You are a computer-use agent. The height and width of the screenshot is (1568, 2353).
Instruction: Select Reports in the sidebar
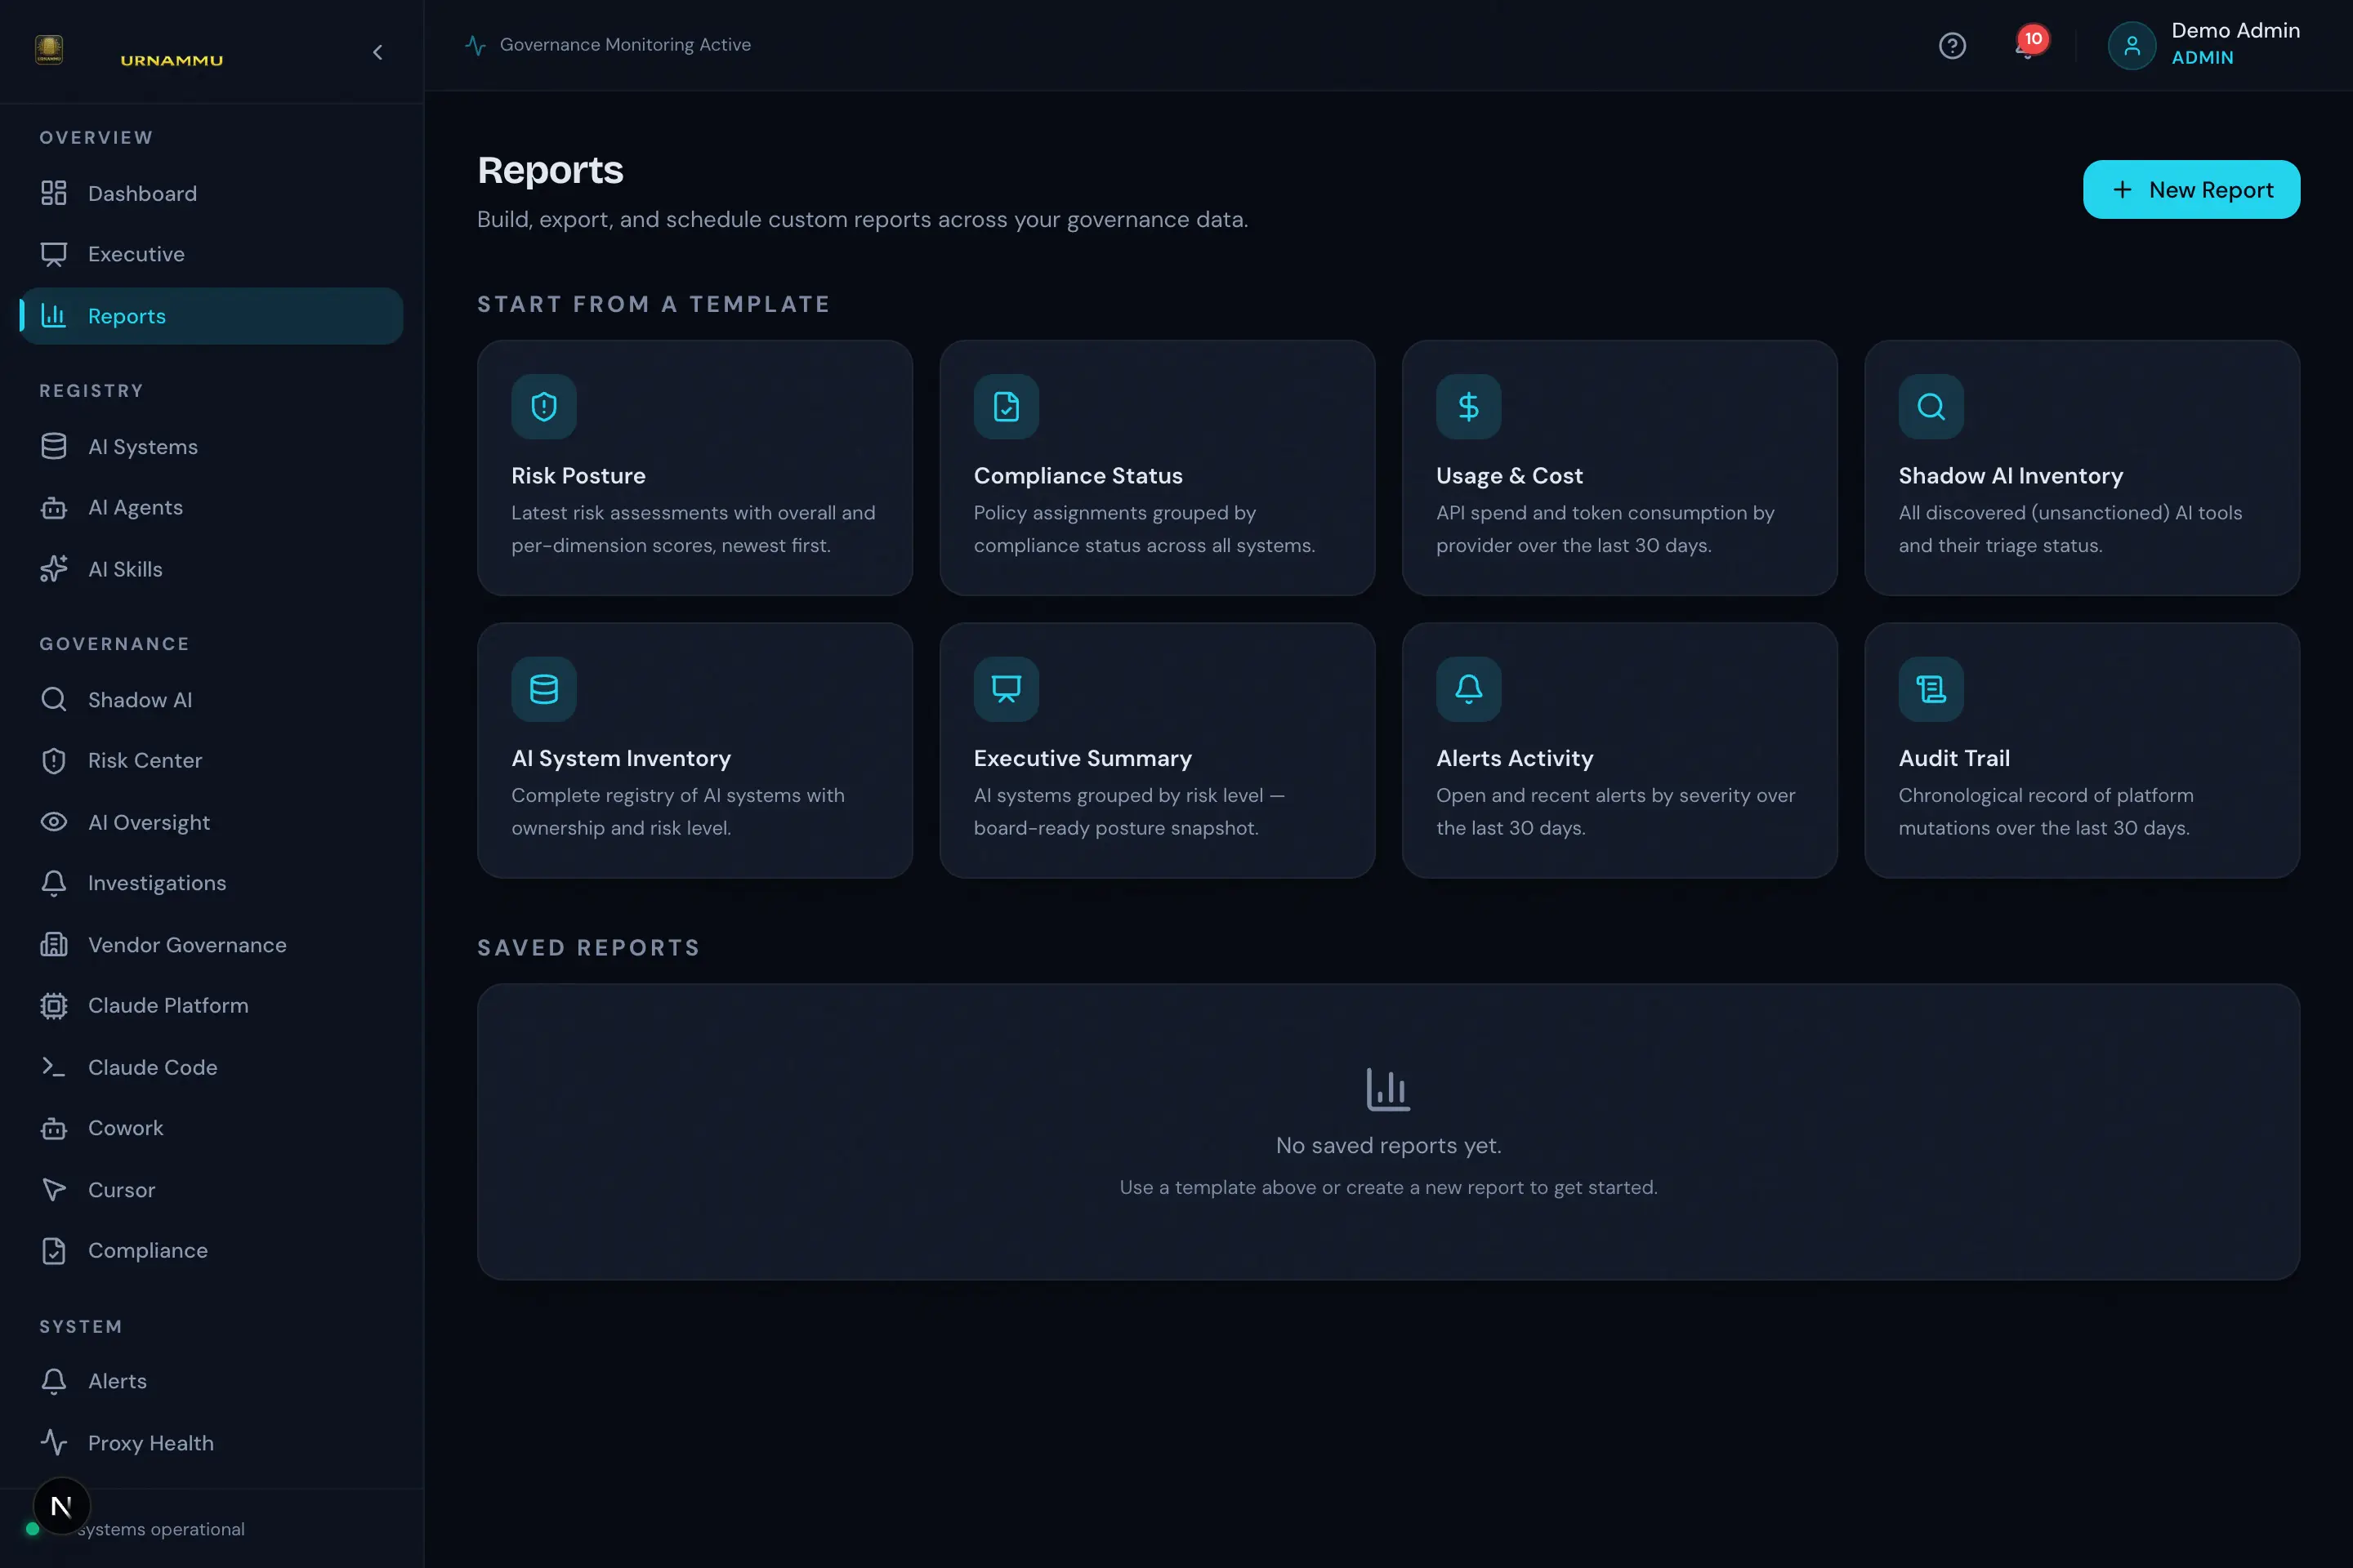211,316
